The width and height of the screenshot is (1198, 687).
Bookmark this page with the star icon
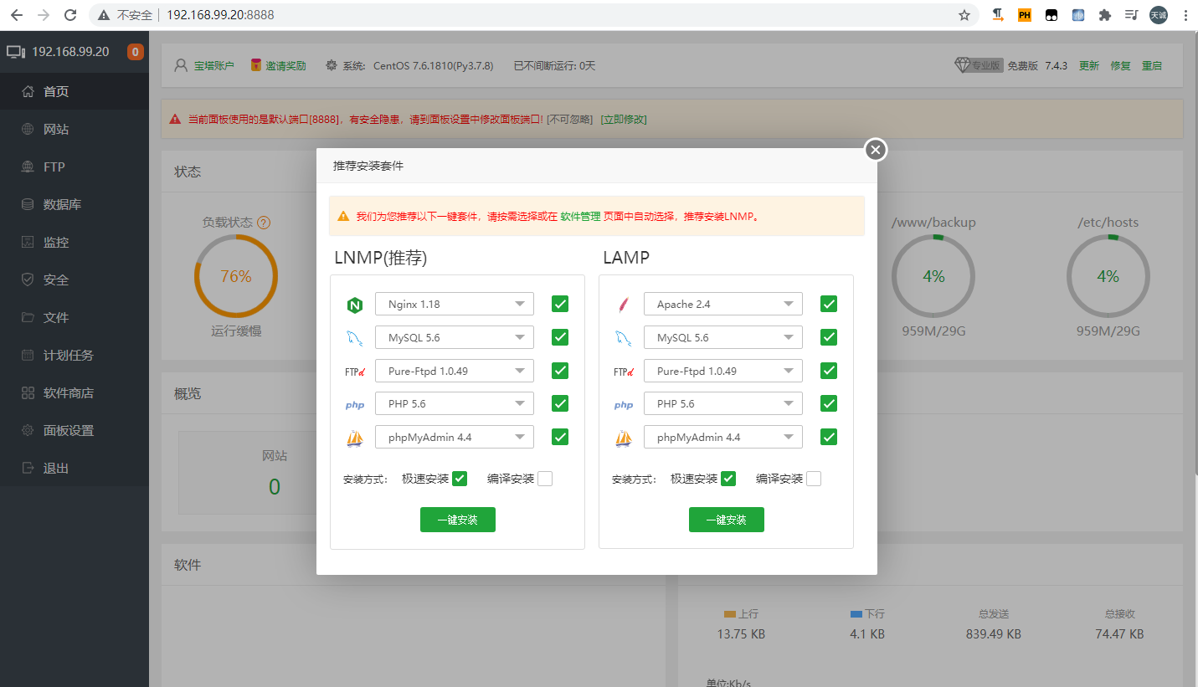coord(964,15)
